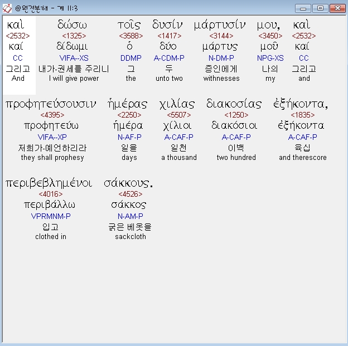Select parsing code N-DM-P
This screenshot has height=346, width=348.
[221, 58]
